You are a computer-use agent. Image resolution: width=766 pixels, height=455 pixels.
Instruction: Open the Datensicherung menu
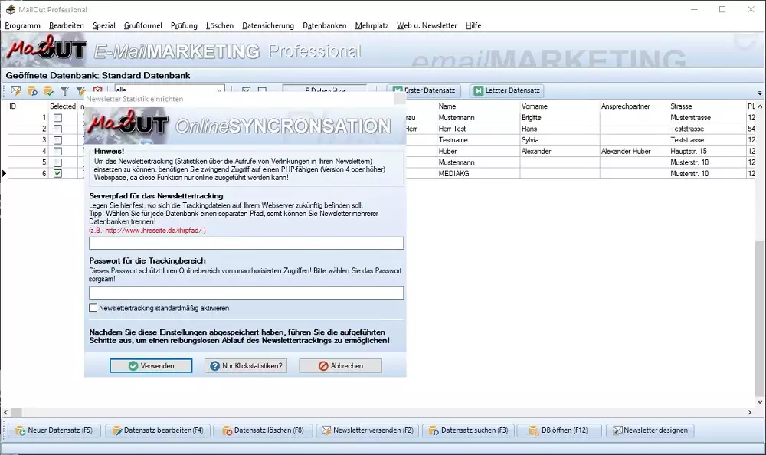268,25
